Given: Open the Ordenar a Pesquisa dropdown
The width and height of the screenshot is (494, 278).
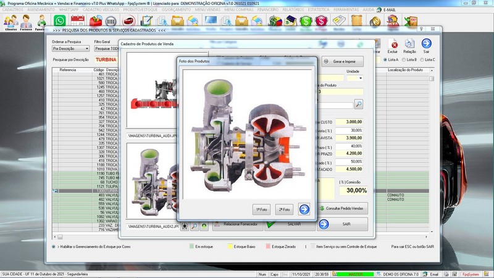Looking at the screenshot, I should point(70,49).
